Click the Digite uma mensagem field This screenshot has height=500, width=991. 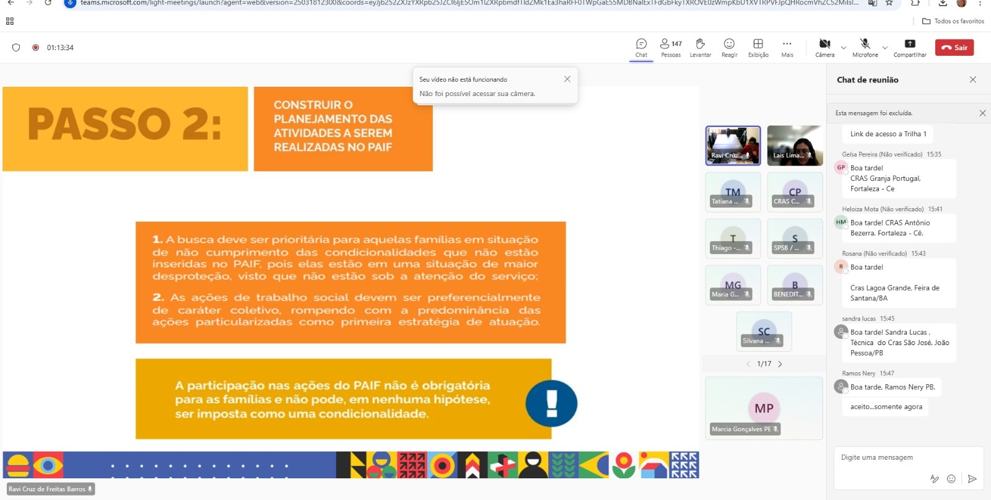point(898,458)
